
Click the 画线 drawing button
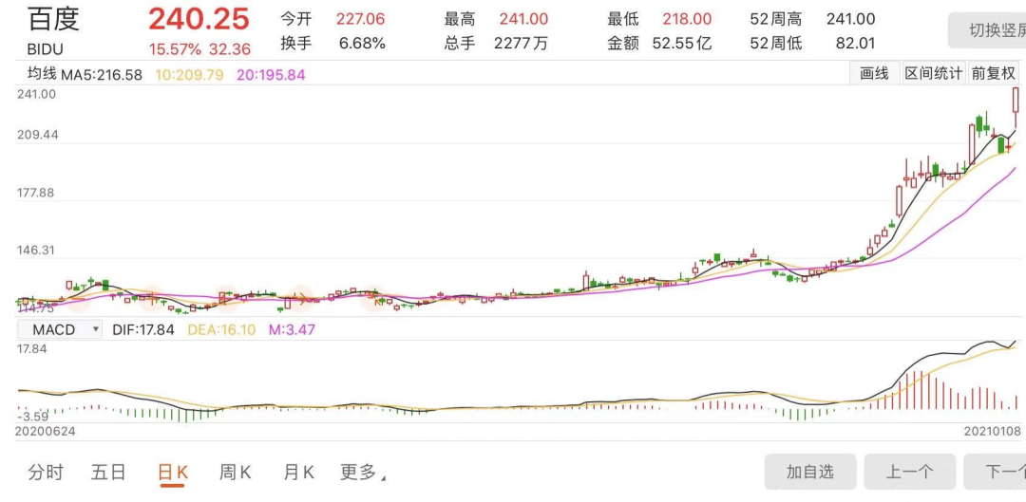pyautogui.click(x=874, y=73)
